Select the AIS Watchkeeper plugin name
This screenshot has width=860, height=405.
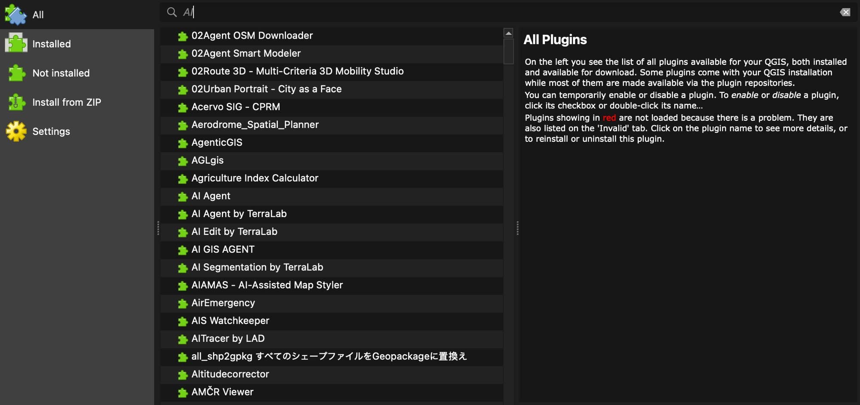pyautogui.click(x=230, y=321)
